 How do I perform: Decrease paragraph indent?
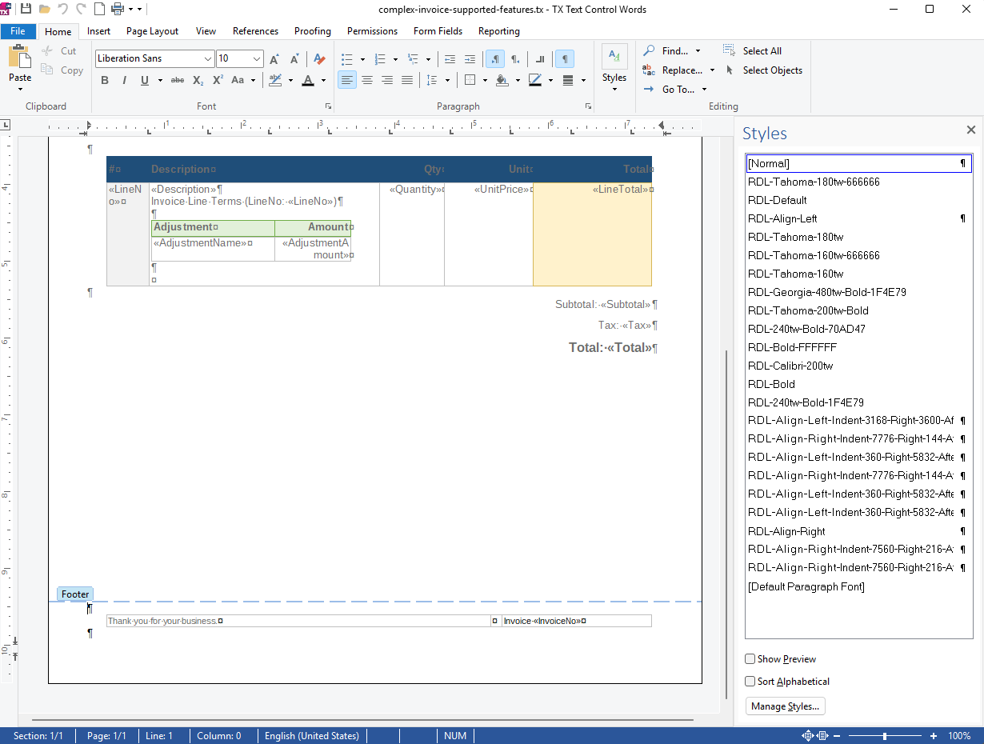[450, 58]
